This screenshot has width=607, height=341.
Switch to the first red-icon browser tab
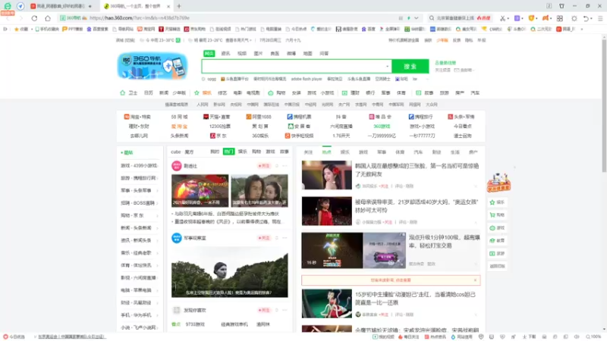pyautogui.click(x=61, y=6)
